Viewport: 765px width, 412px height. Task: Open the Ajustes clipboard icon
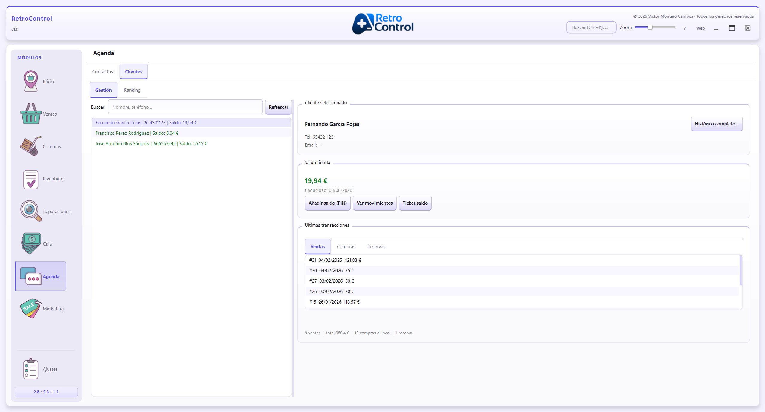pyautogui.click(x=31, y=369)
